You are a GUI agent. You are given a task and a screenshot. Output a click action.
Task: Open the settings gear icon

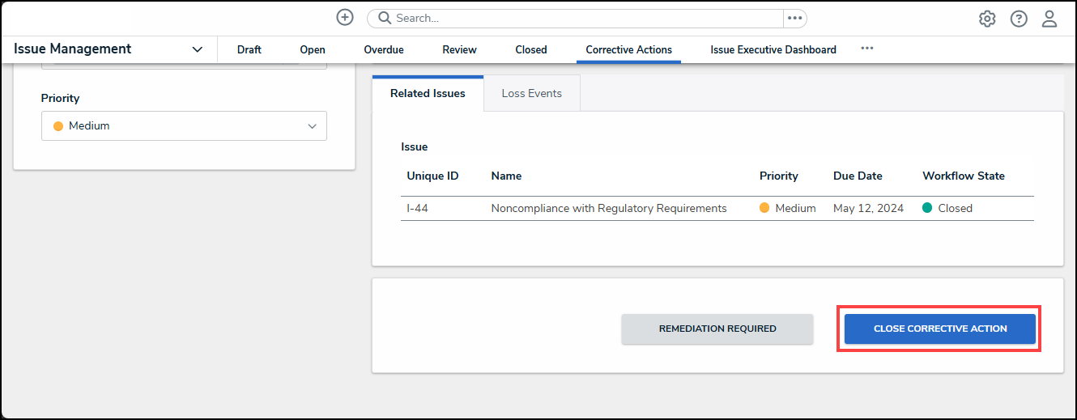click(x=987, y=19)
